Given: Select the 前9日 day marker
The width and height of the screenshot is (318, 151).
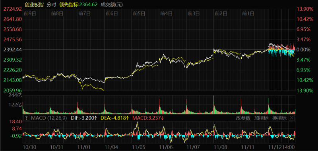Looking at the screenshot, I should point(30,13).
